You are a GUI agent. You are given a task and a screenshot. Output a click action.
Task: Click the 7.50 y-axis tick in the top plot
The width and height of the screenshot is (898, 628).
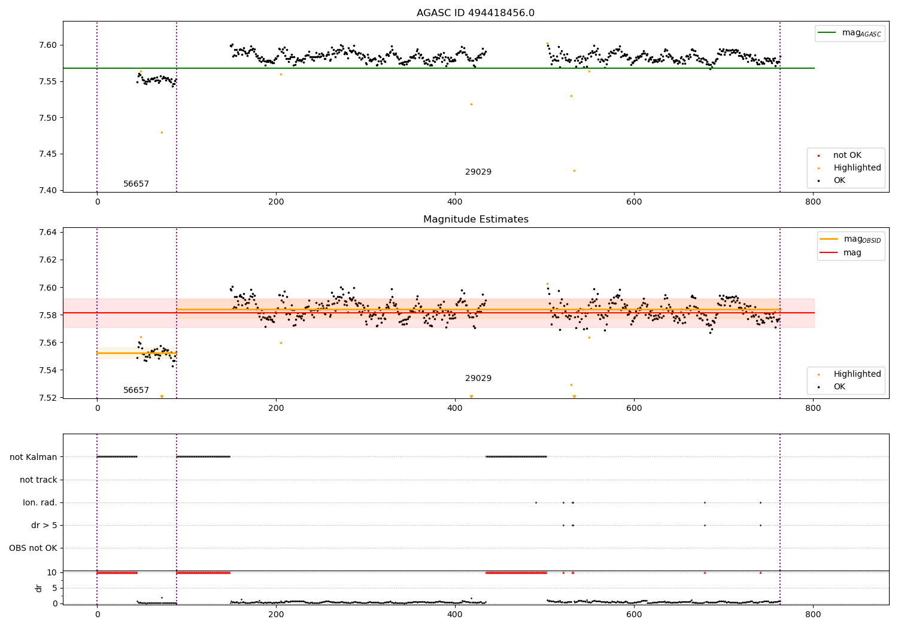point(47,118)
